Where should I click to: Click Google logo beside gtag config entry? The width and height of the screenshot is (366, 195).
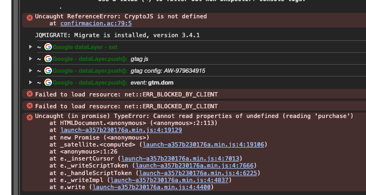[x=48, y=70]
